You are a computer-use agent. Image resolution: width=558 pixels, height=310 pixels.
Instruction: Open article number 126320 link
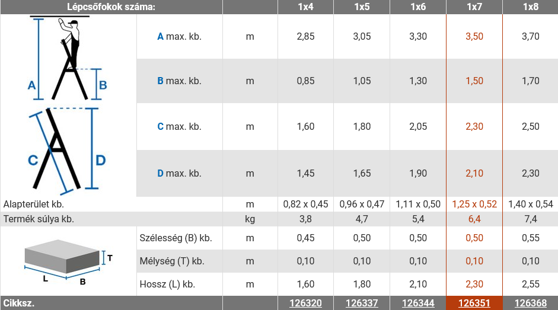coord(305,303)
